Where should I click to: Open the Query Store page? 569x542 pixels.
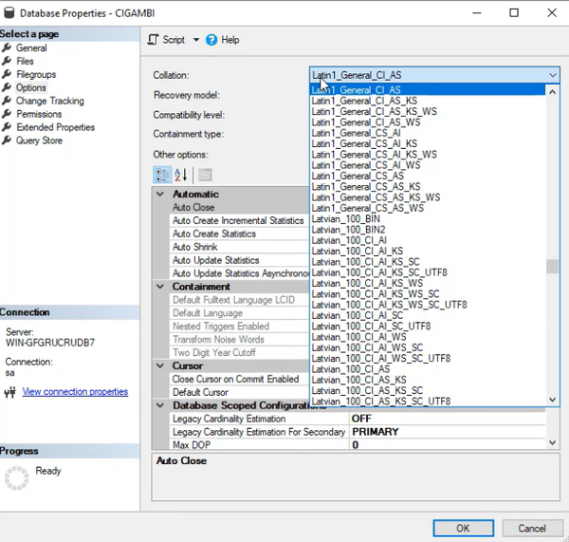(39, 140)
